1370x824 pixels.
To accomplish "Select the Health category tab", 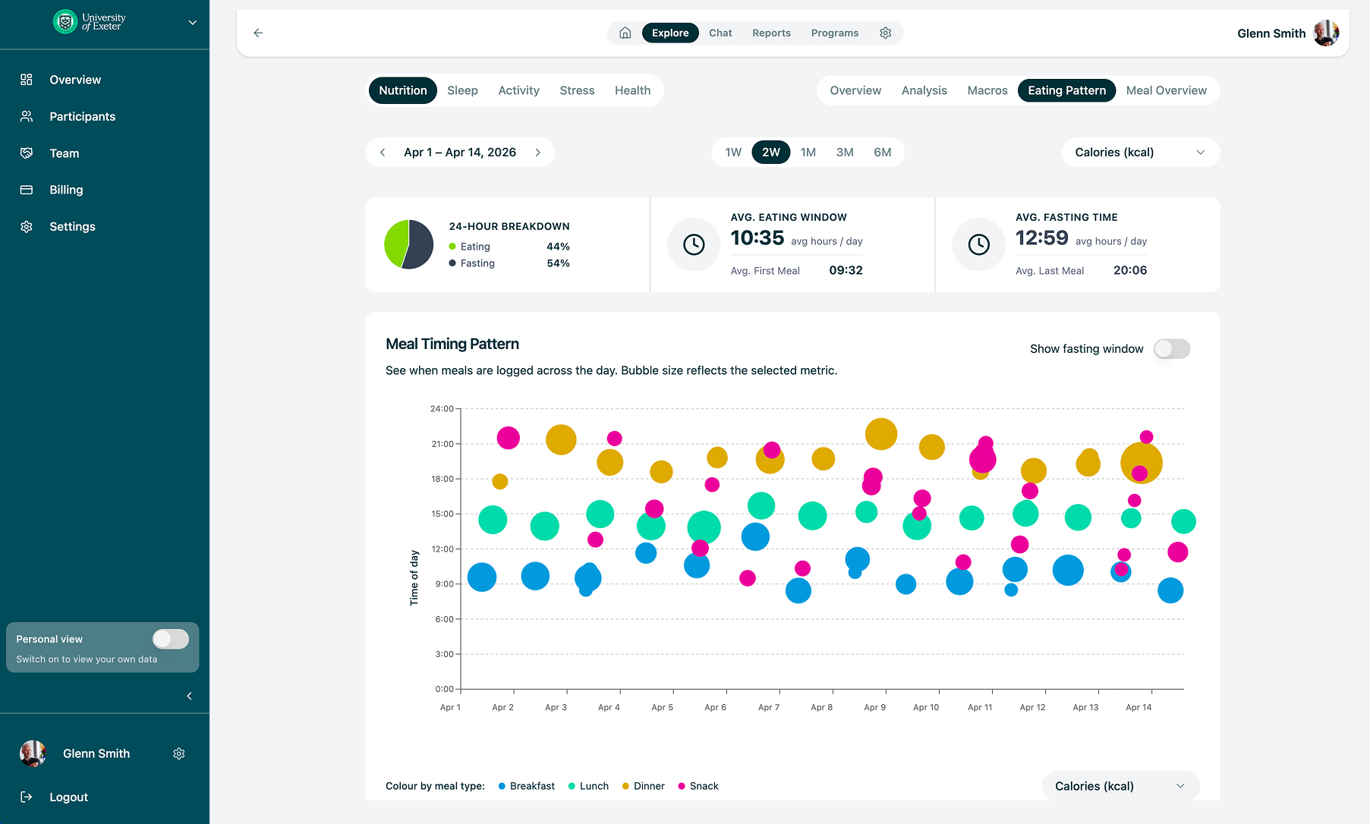I will click(x=632, y=90).
